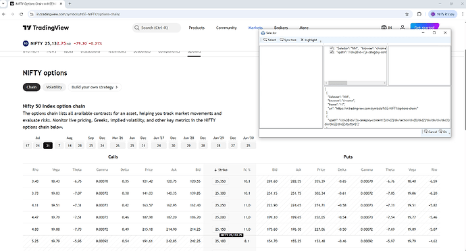Viewport: 466px width, 251px height.
Task: Expand the Selector toolbar overflow arrow
Action: [x=320, y=41]
